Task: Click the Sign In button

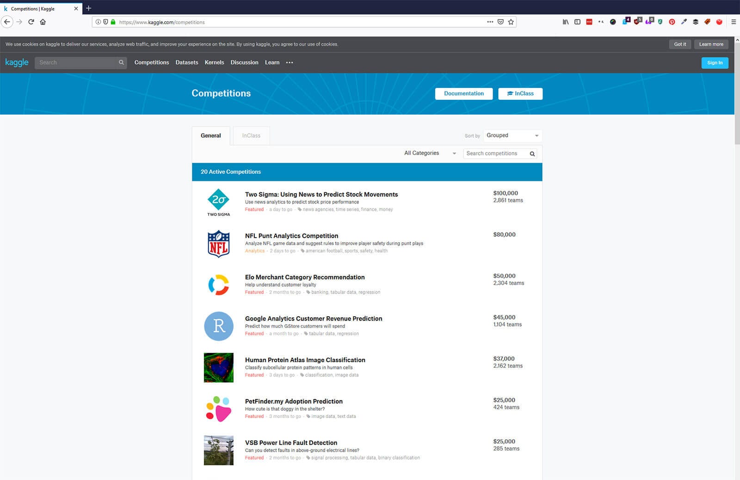Action: pyautogui.click(x=715, y=63)
